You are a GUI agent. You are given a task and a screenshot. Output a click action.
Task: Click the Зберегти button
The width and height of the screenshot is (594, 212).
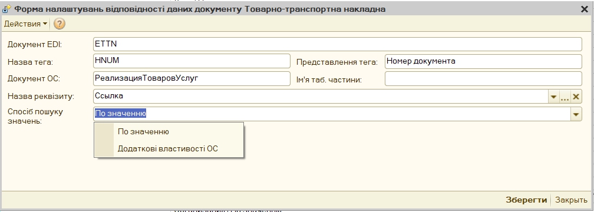526,200
